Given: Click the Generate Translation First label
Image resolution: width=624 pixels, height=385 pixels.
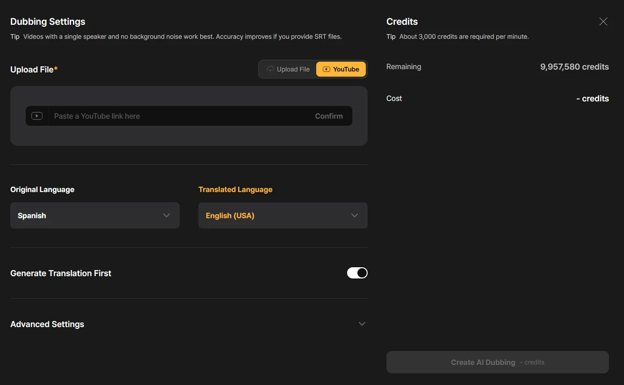Looking at the screenshot, I should pos(61,273).
